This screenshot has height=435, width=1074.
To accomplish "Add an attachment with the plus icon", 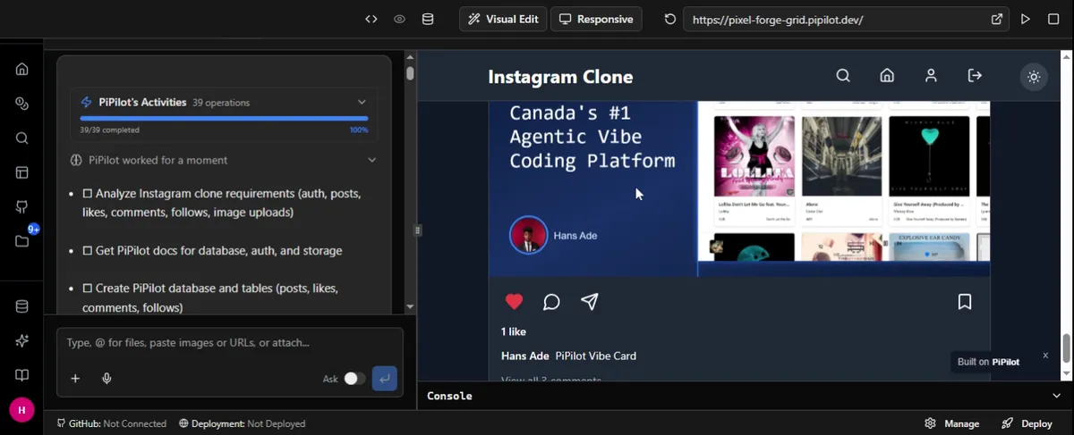I will pos(75,379).
